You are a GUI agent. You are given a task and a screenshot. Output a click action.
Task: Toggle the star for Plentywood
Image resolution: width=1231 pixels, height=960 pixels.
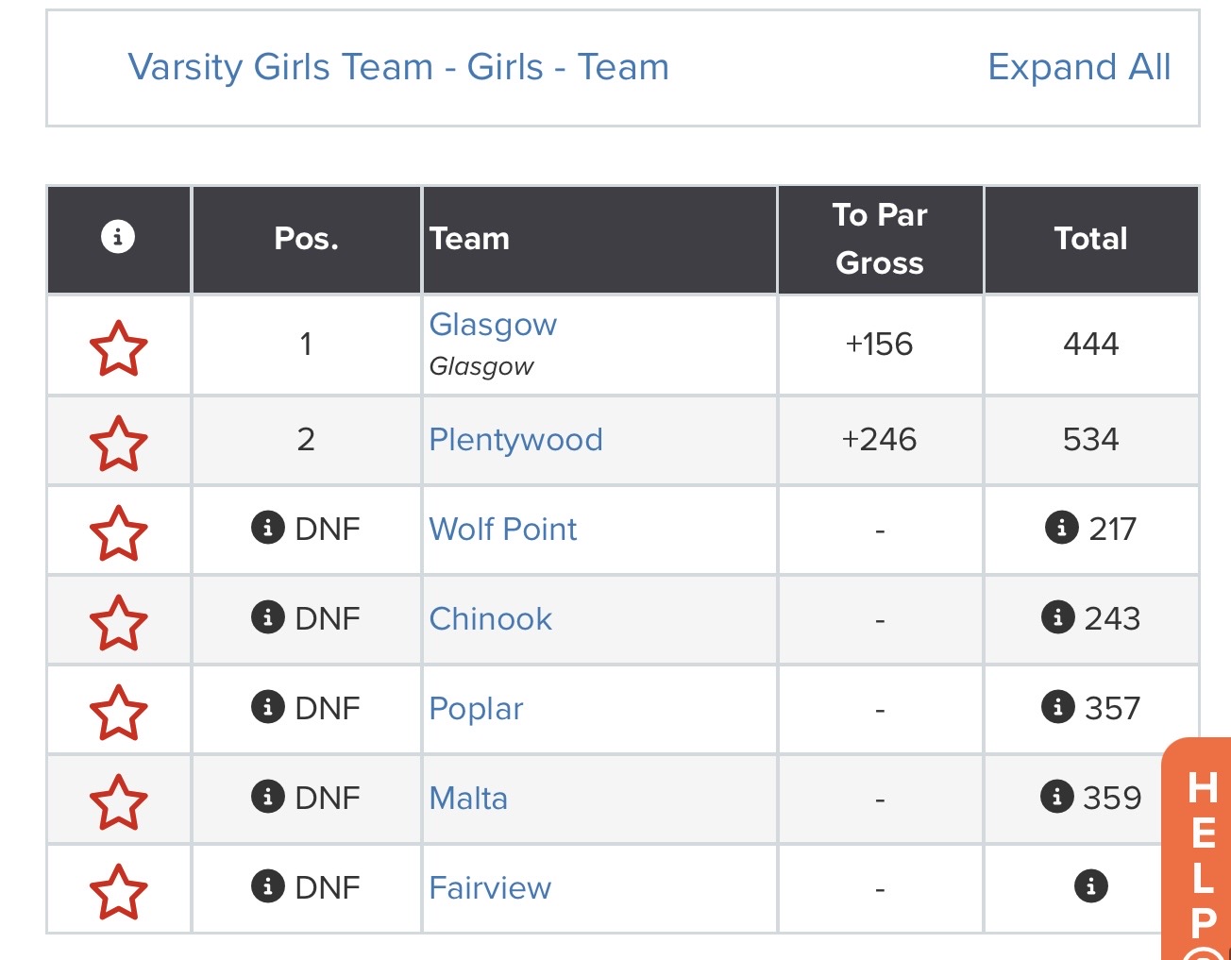pyautogui.click(x=119, y=444)
